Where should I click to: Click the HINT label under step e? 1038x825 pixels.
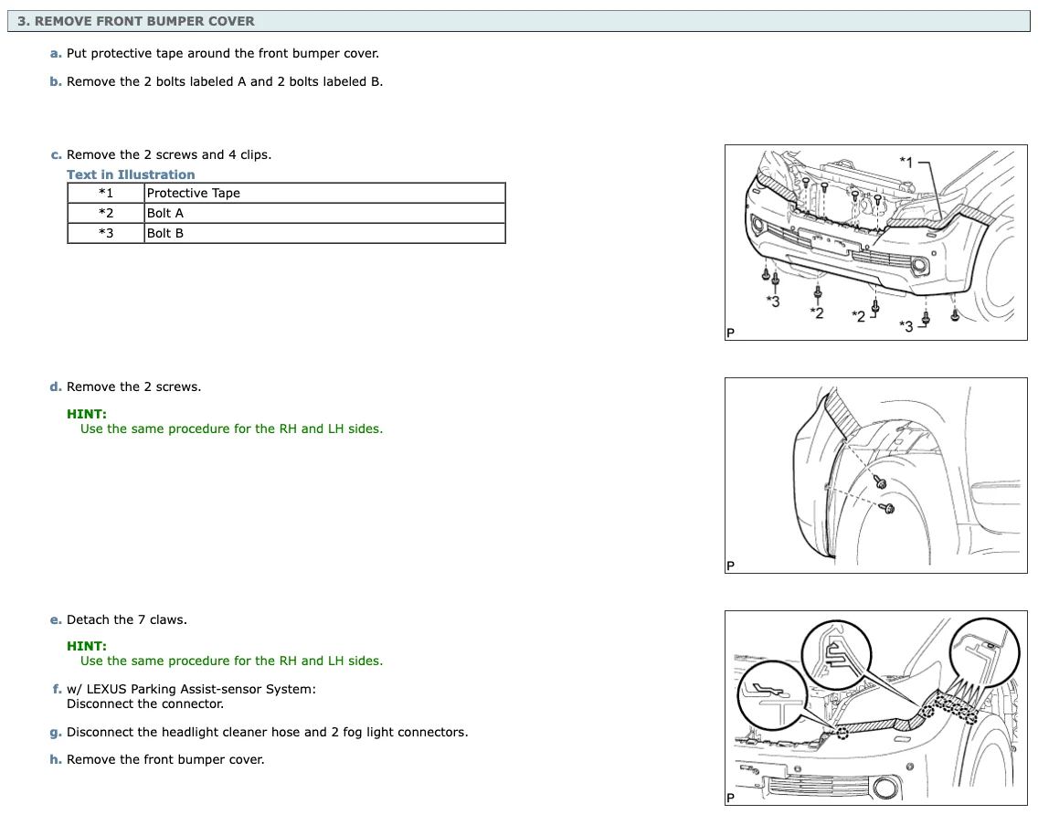click(x=87, y=646)
